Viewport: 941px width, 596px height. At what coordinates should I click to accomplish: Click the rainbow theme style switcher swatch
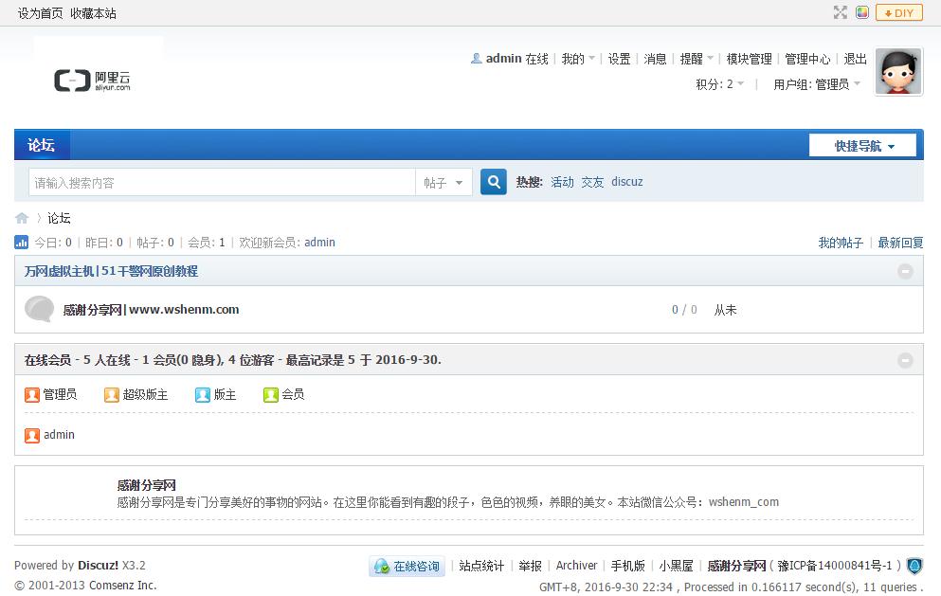click(x=860, y=12)
